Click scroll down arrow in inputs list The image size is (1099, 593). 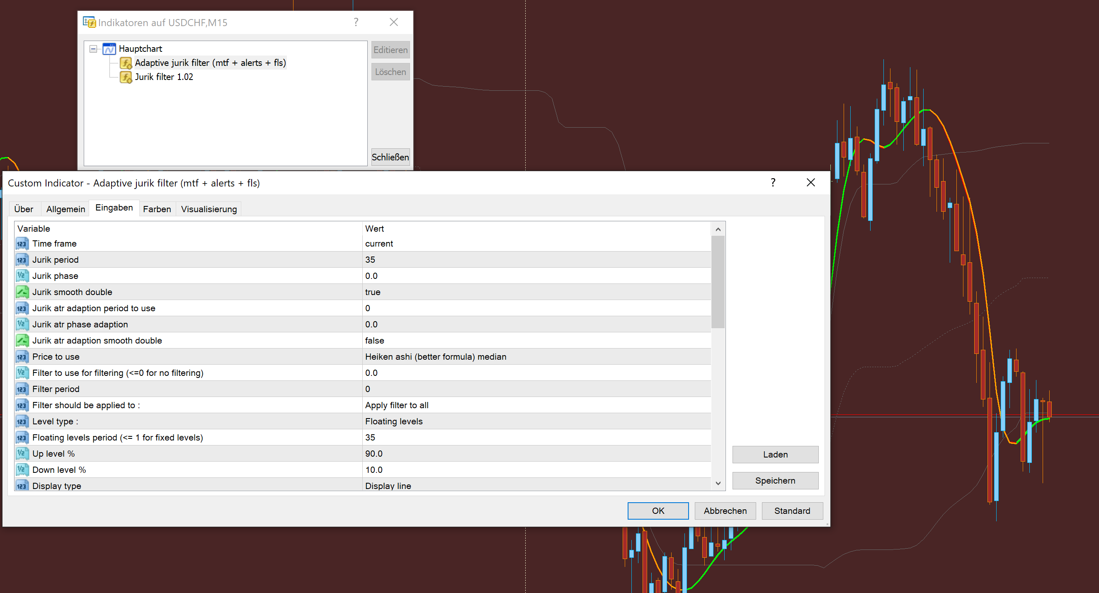(x=718, y=483)
